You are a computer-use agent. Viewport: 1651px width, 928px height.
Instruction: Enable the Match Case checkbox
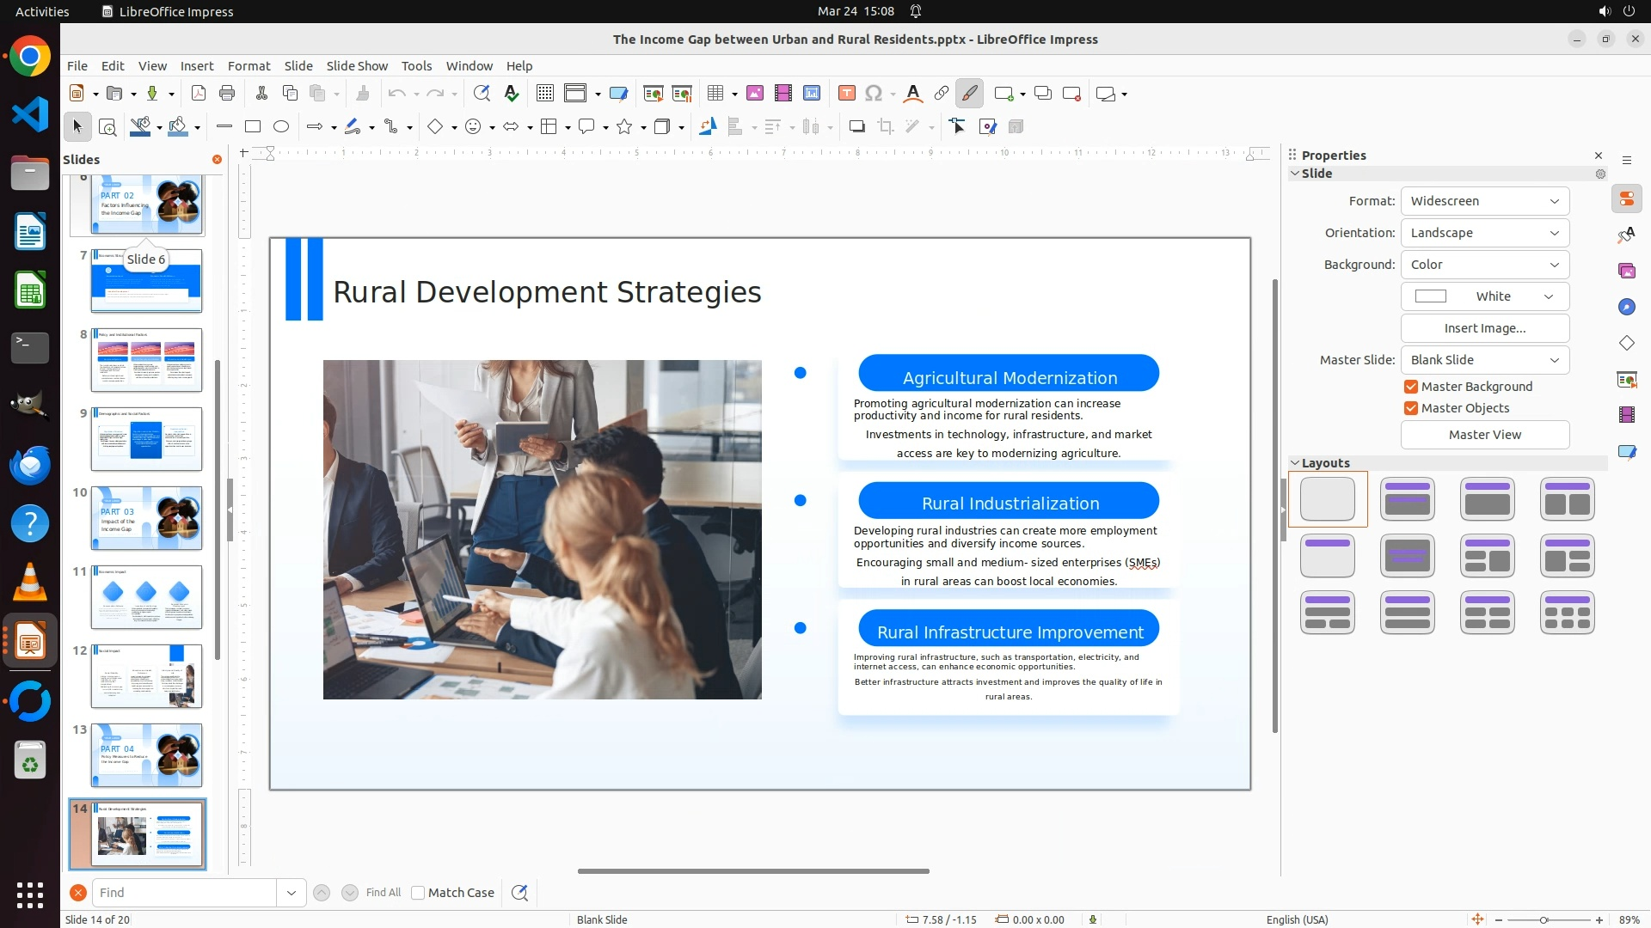(418, 893)
